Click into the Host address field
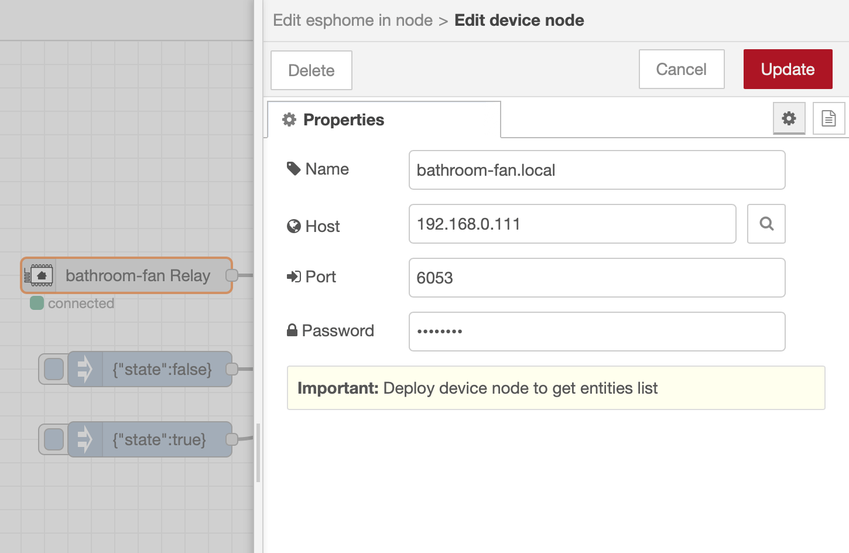Screen dimensions: 849x553 tap(572, 224)
